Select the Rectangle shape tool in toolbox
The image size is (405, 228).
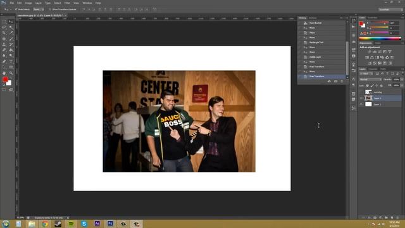coord(11,67)
